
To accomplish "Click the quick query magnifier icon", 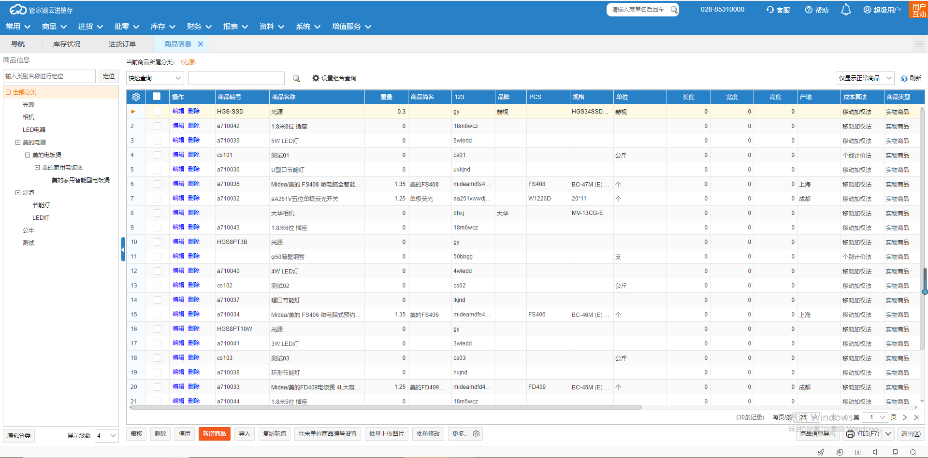I will [296, 78].
